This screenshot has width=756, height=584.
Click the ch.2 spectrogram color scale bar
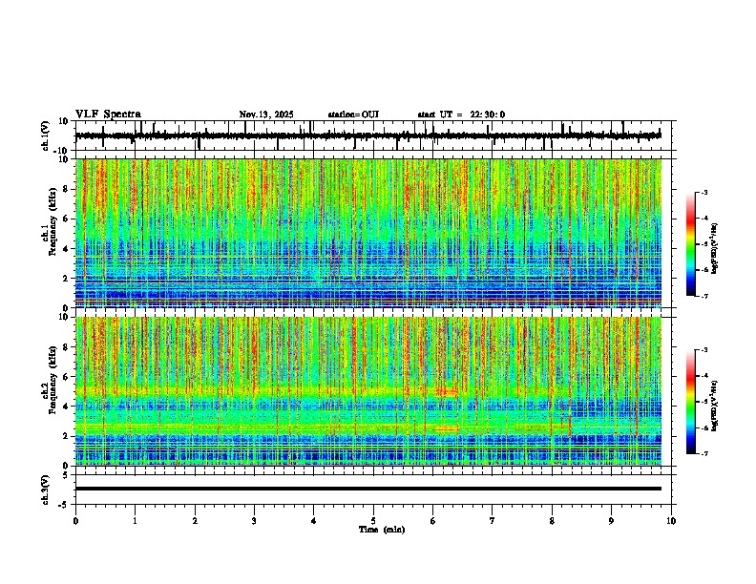691,402
